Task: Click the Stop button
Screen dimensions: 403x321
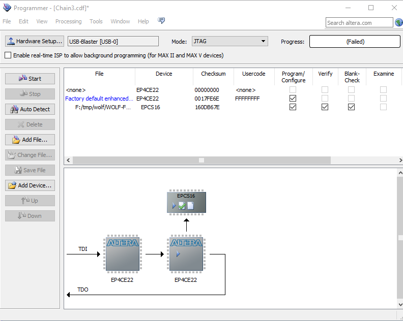Action: point(30,94)
